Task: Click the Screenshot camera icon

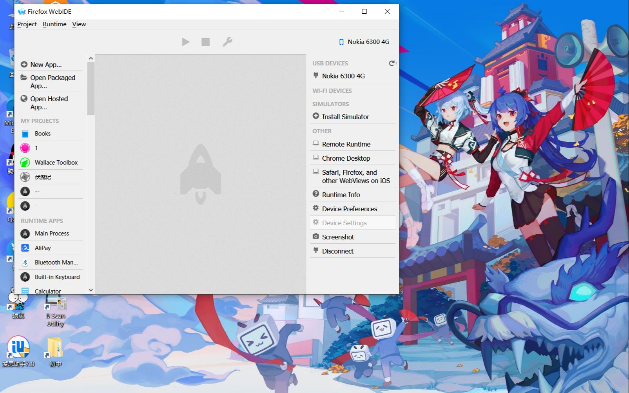Action: [x=316, y=236]
